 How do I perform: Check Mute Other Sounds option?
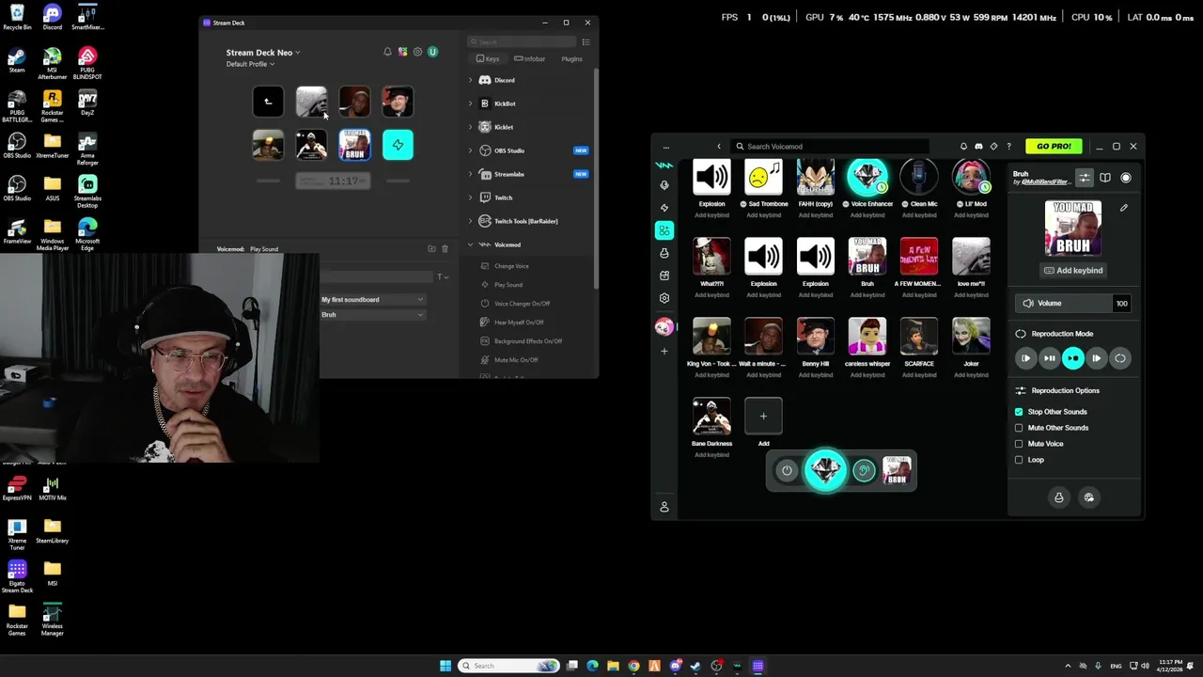[x=1019, y=428]
